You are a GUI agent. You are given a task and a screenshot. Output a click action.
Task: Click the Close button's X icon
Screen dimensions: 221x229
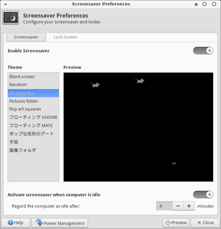[199, 222]
